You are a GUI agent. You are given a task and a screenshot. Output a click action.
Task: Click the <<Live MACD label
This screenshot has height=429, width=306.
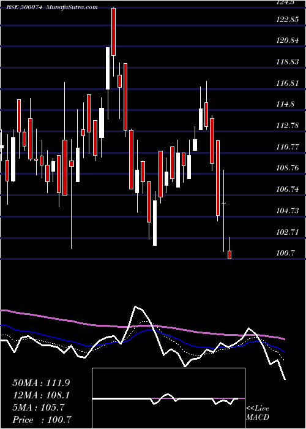click(258, 412)
